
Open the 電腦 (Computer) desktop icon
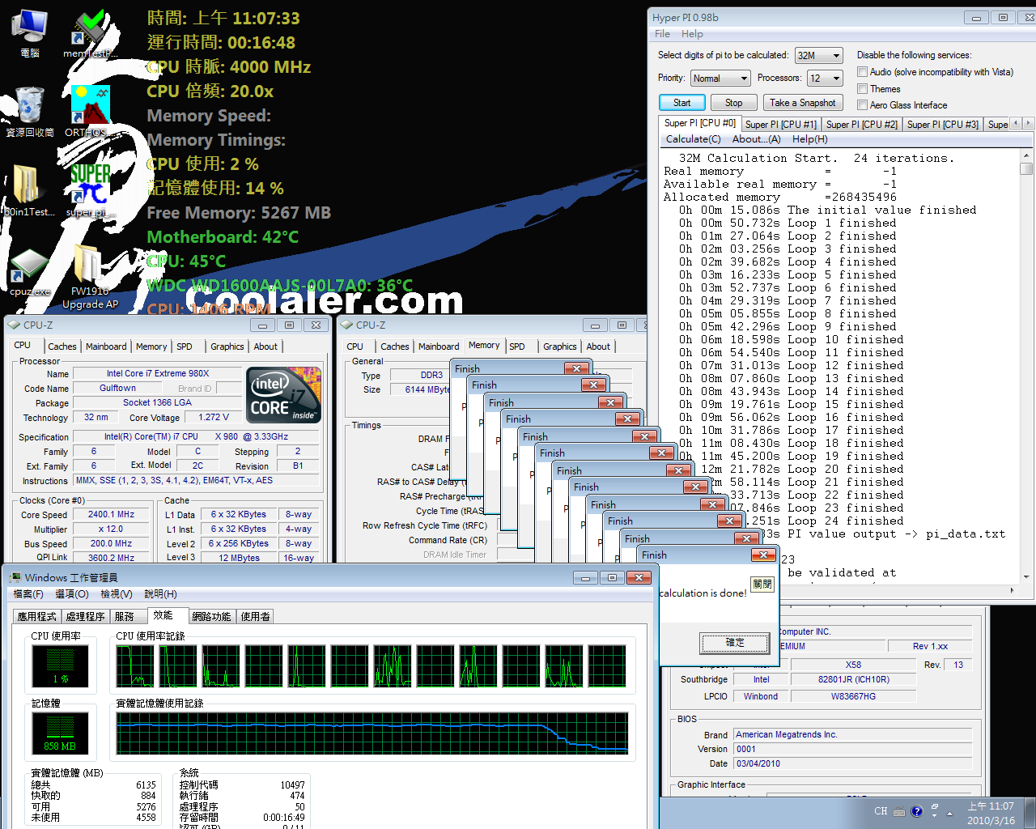pyautogui.click(x=30, y=32)
